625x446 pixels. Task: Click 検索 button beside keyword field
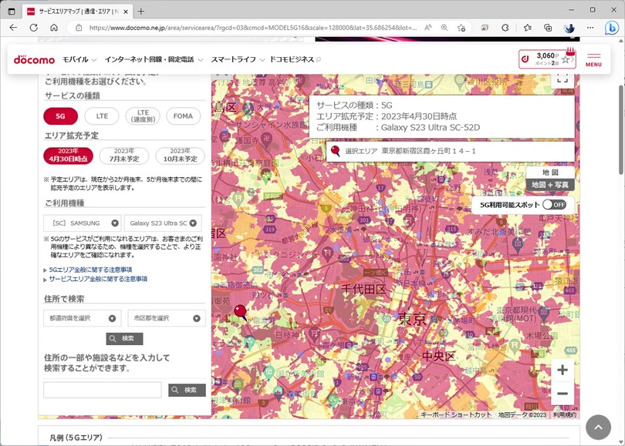click(x=187, y=390)
